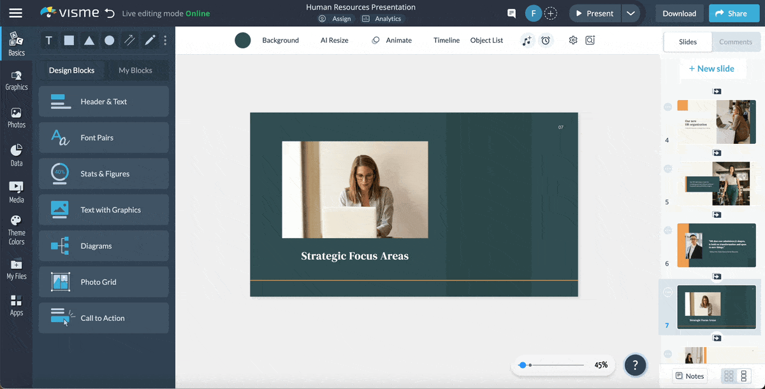This screenshot has height=389, width=765.
Task: Switch to grid layout view of slides
Action: click(727, 376)
